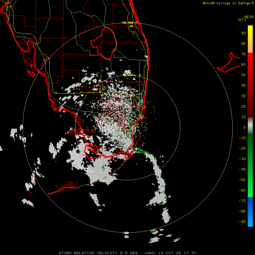Click the -10 scale label
Screen dimensions: 255x255
(242, 138)
